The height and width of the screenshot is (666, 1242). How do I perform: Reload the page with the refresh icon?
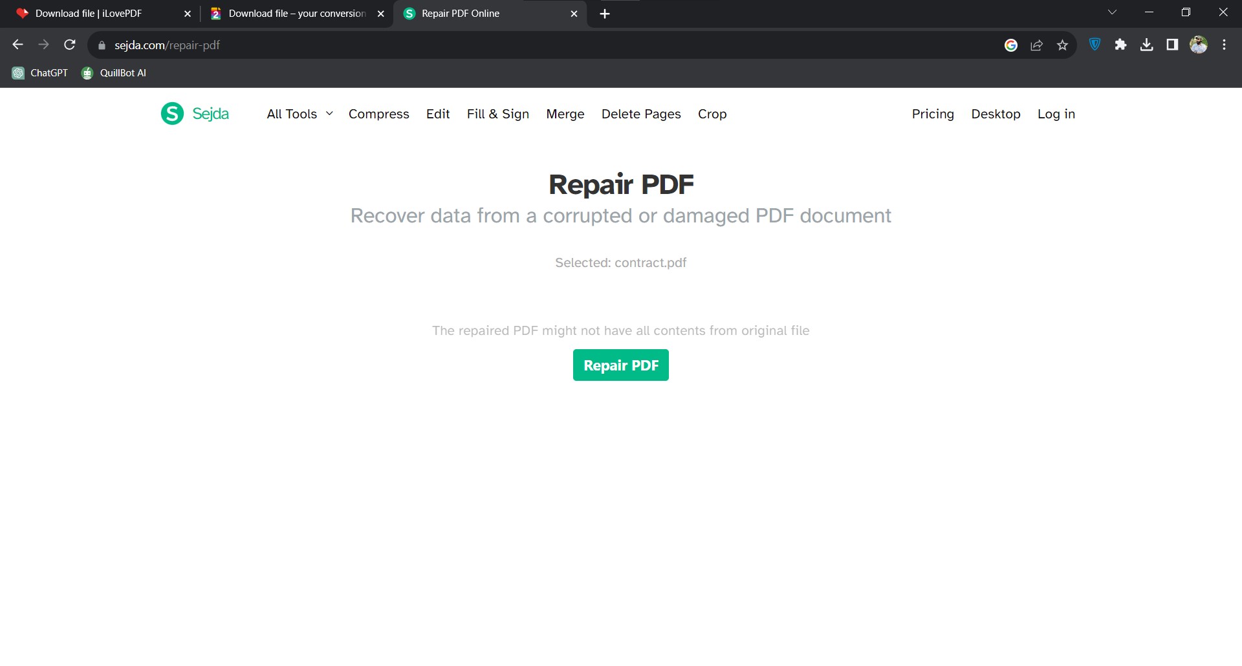[69, 45]
